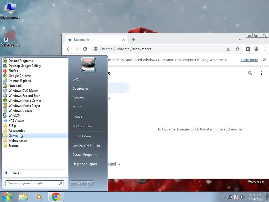Open the bookmarks organize three-dot menu
Viewport: 269px width, 202px height.
pos(261,73)
